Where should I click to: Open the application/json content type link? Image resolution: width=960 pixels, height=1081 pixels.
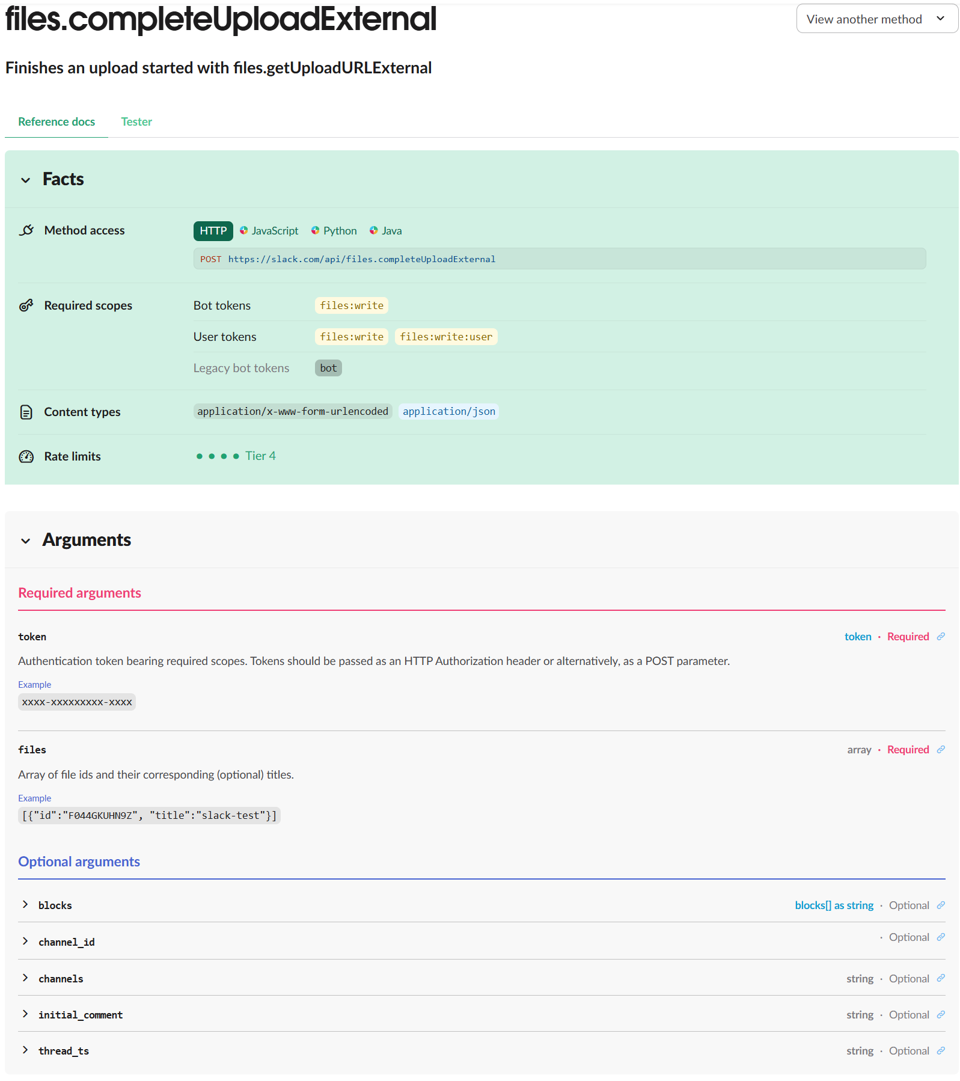[x=449, y=411]
